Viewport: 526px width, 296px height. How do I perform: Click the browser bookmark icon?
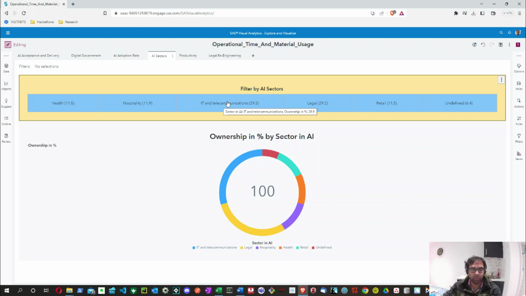click(105, 13)
